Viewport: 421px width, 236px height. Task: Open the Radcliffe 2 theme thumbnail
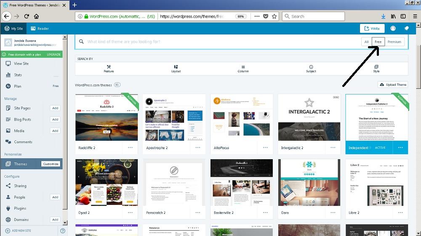click(107, 118)
